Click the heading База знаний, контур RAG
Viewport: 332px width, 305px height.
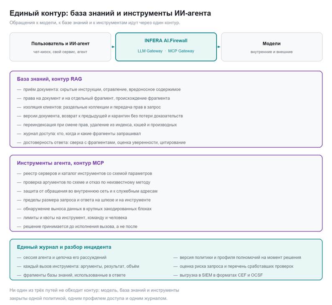pyautogui.click(x=49, y=79)
